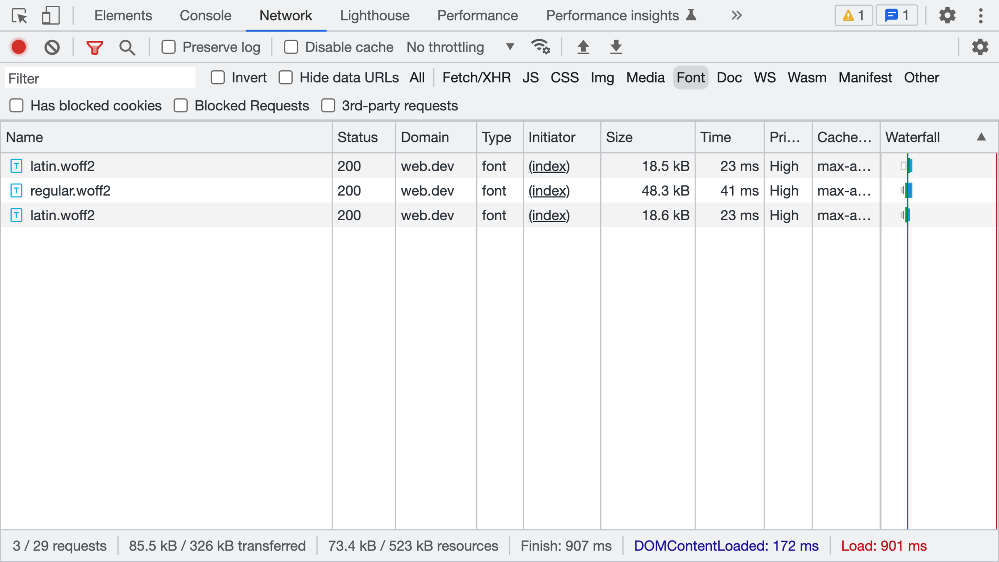The image size is (999, 562).
Task: Select the Fetch/XHR filter type
Action: point(476,77)
